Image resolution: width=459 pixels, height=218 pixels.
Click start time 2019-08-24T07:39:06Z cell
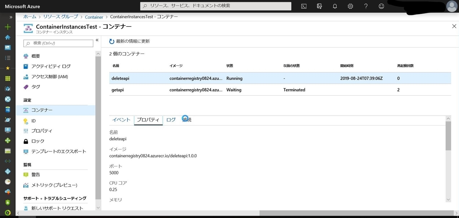tap(361, 78)
